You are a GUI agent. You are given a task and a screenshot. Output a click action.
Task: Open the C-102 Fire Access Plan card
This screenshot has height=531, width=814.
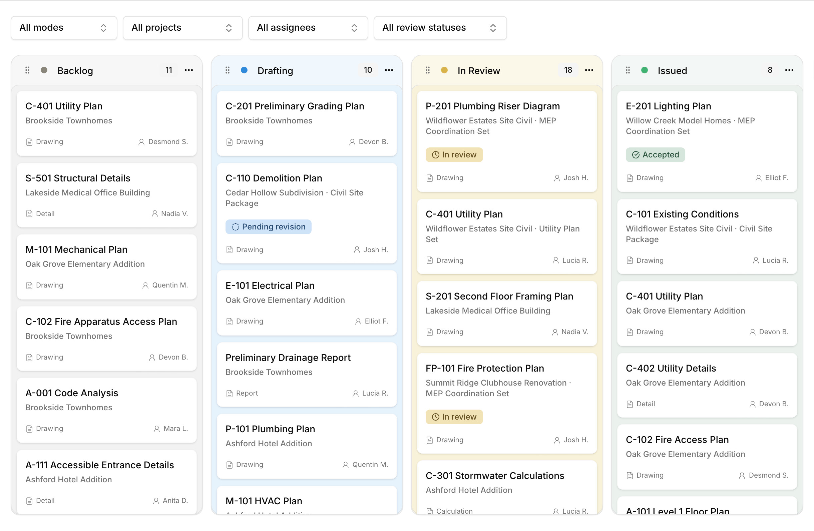tap(707, 457)
